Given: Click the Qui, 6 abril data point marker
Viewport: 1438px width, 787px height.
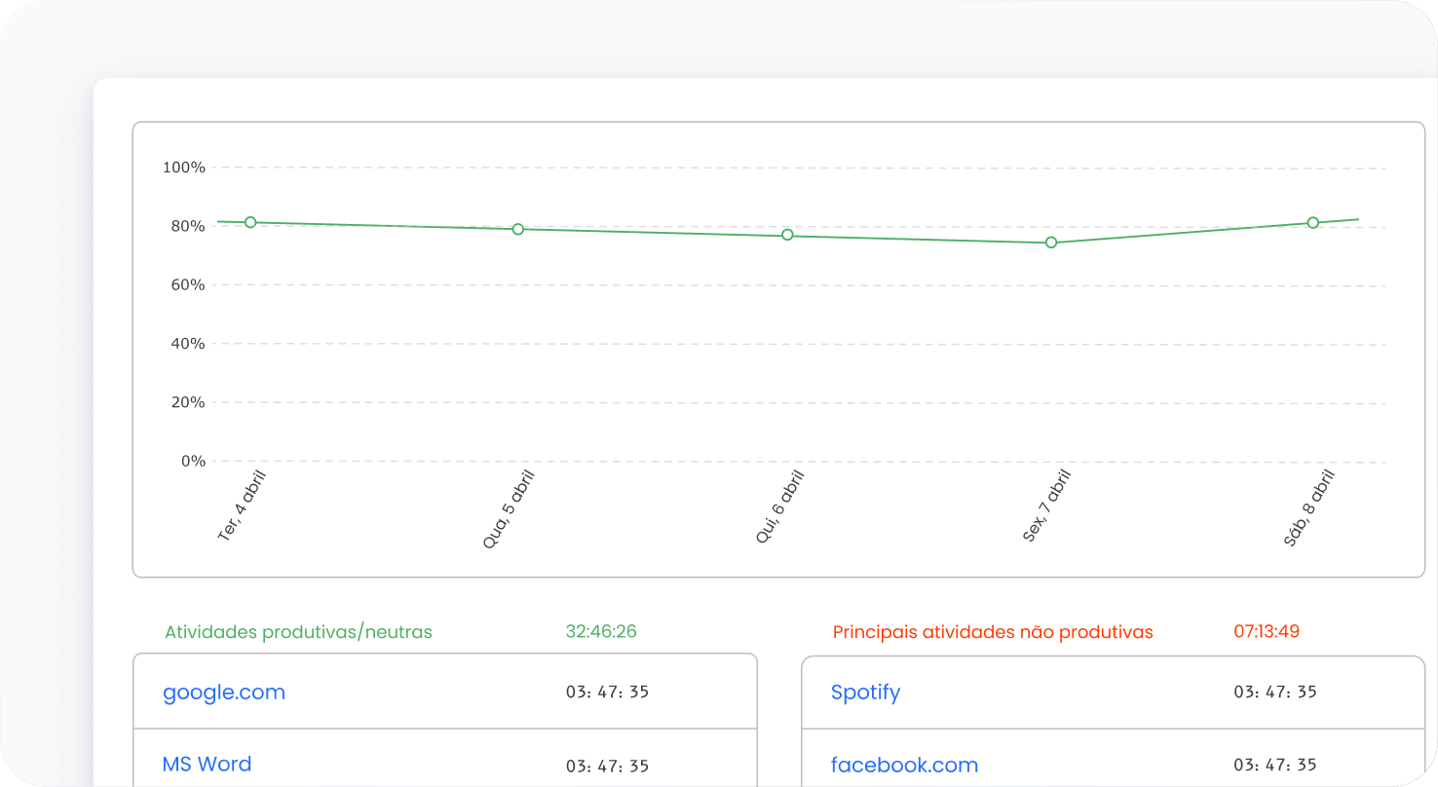Looking at the screenshot, I should point(787,235).
